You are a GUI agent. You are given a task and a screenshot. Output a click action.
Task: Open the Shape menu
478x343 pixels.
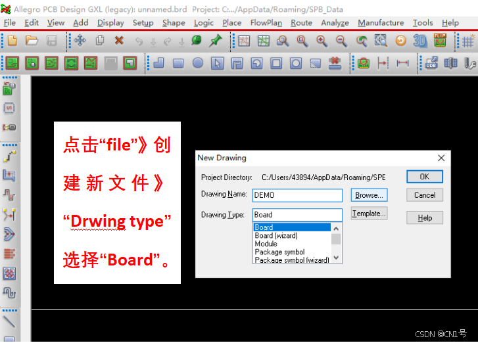[174, 23]
